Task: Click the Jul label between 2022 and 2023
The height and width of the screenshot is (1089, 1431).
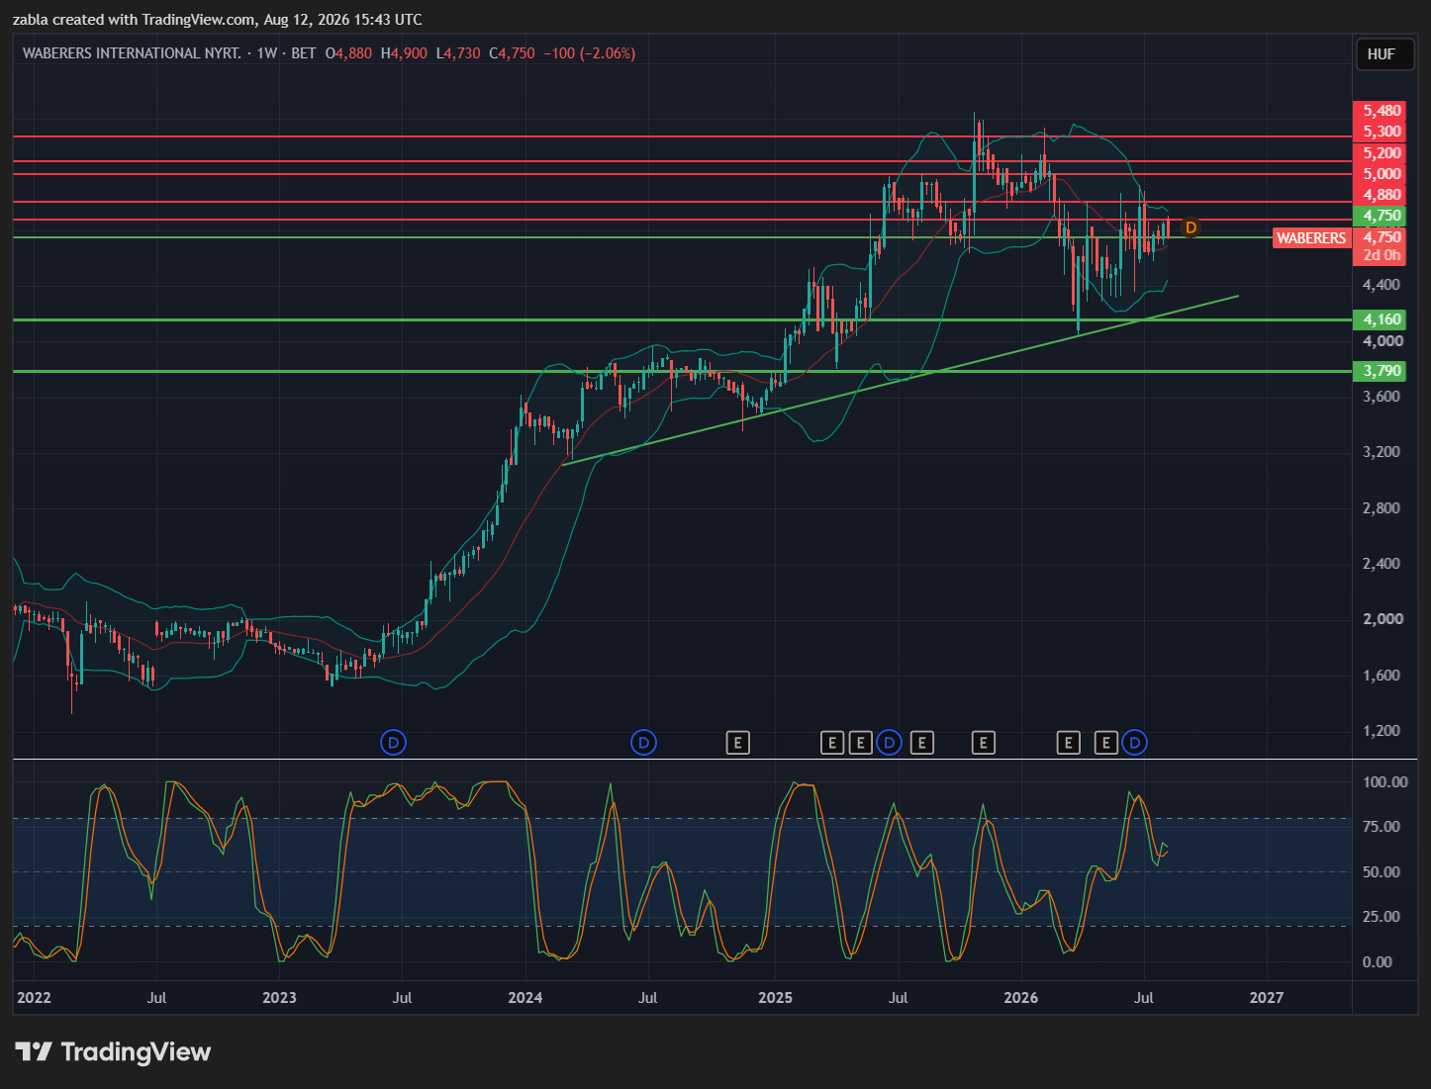Action: [156, 997]
